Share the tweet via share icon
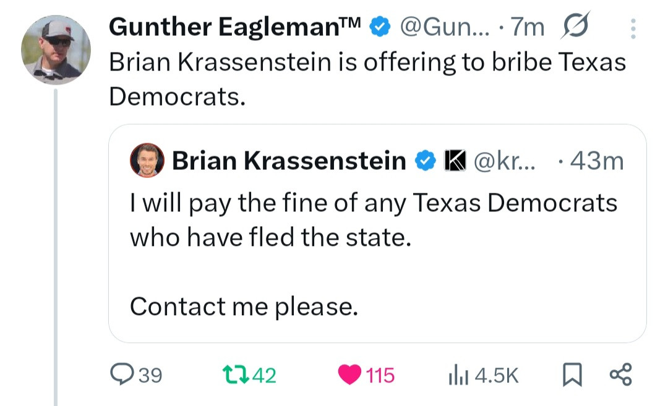 pos(621,374)
